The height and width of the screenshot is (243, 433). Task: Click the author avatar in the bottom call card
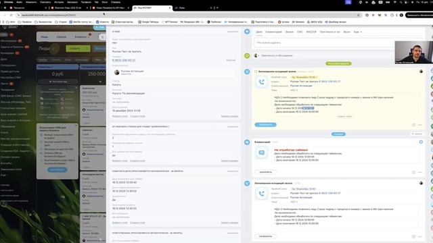click(421, 183)
